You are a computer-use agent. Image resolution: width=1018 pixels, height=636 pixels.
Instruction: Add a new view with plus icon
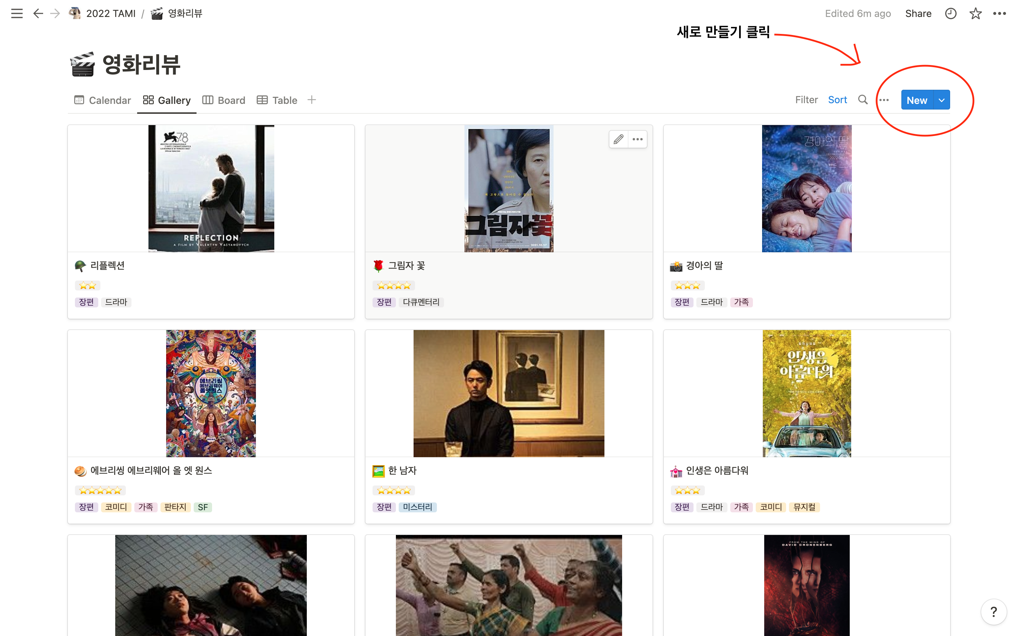coord(312,100)
